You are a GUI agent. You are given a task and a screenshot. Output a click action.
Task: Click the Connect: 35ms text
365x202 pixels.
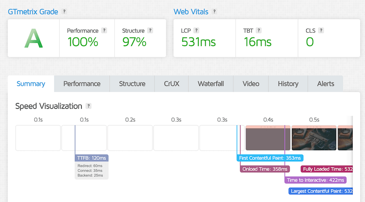point(90,170)
